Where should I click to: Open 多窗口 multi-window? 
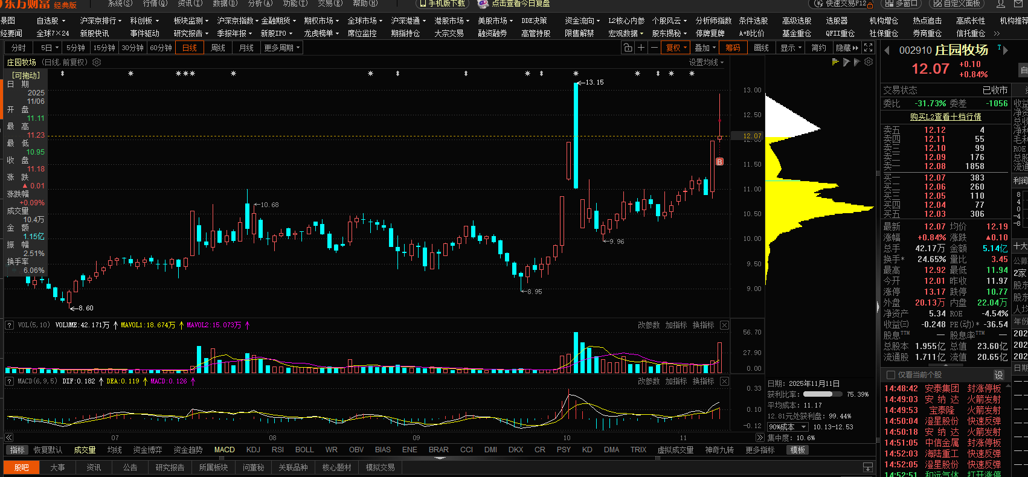click(x=901, y=4)
